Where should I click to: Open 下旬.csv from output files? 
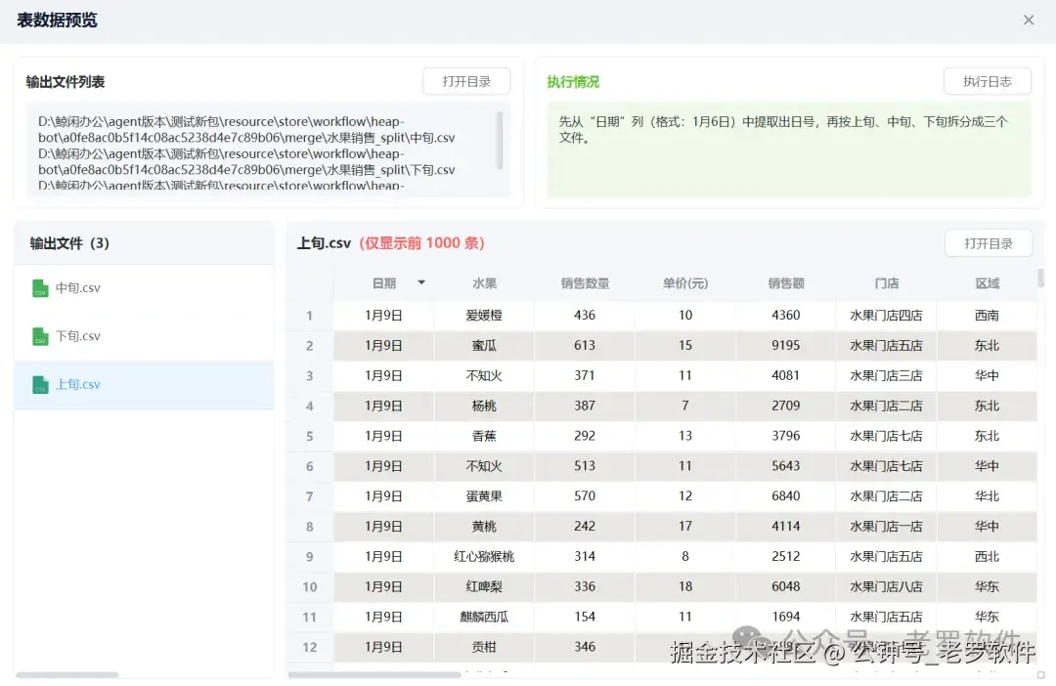point(144,336)
